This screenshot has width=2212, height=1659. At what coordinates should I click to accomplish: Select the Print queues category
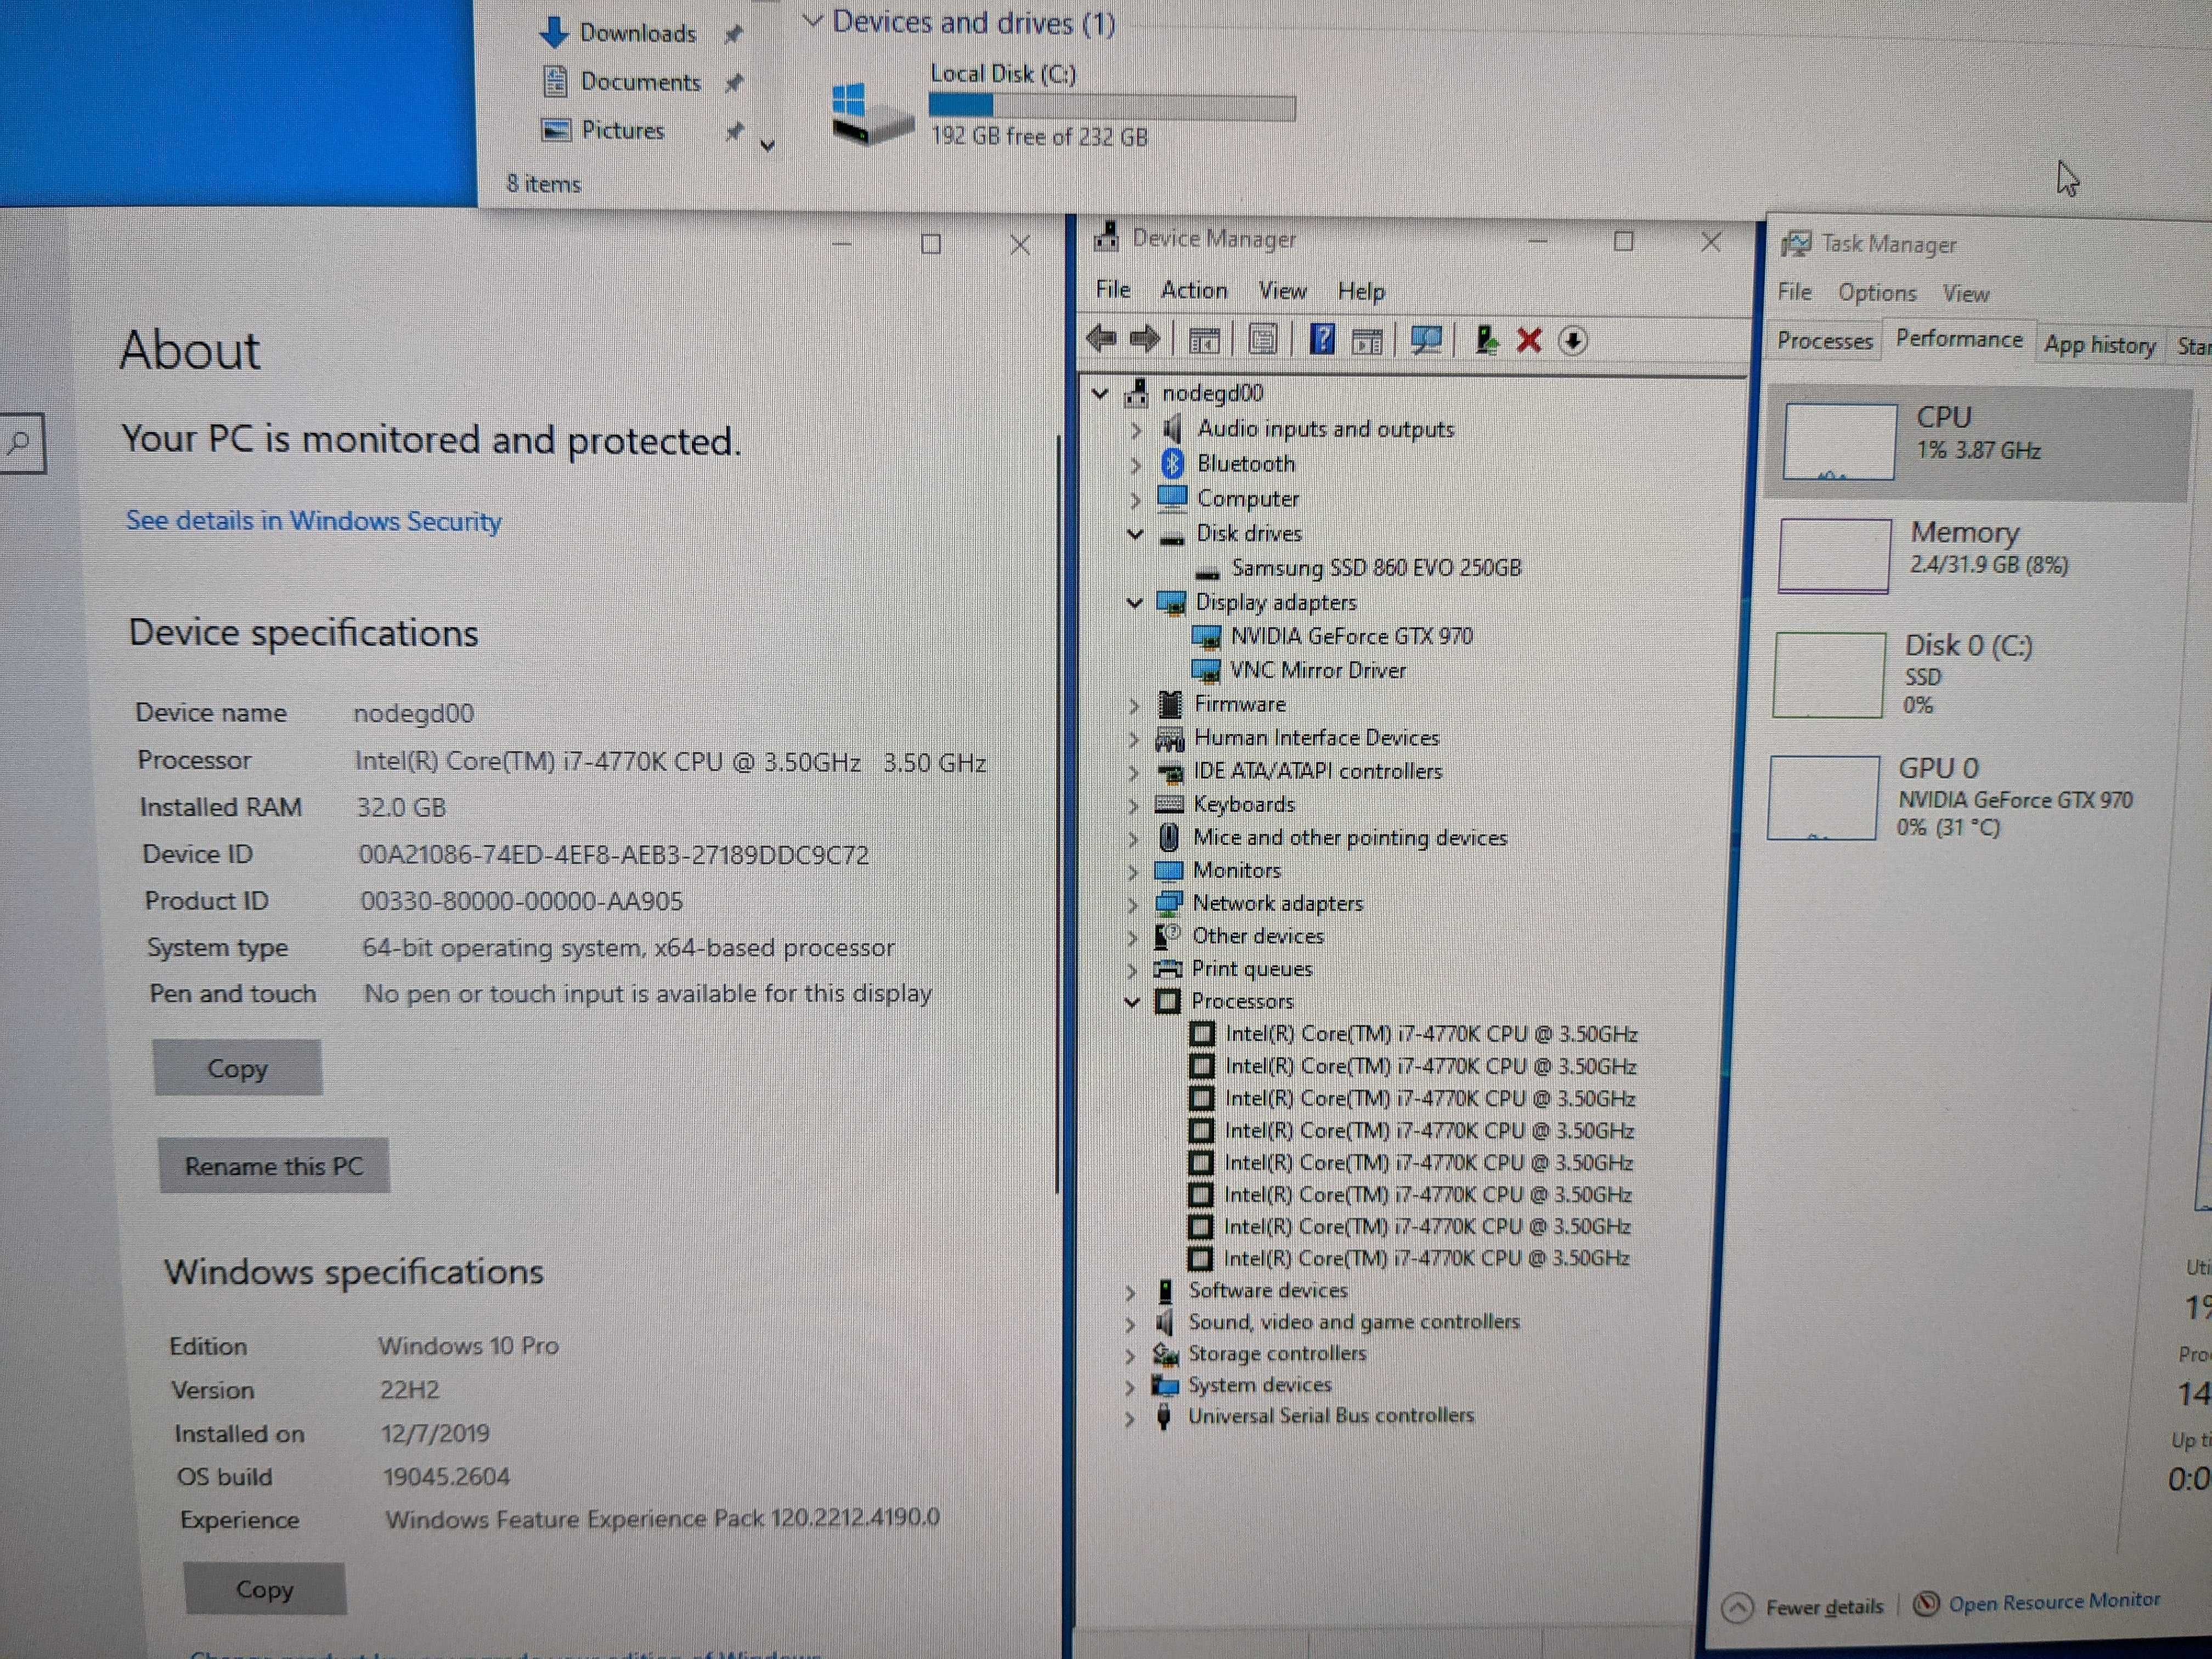click(x=1252, y=969)
